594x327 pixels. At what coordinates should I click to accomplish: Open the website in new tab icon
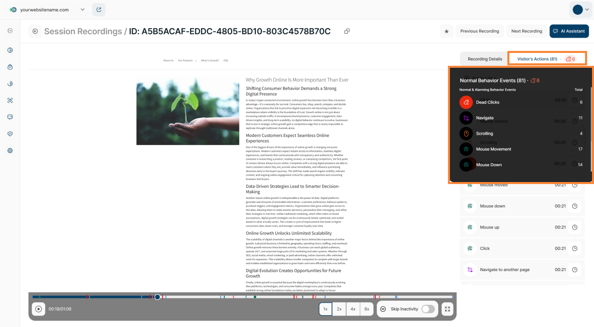99,9
